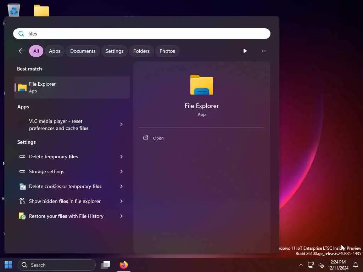Click the Delete cookies result icon
The image size is (363, 272).
coord(22,186)
